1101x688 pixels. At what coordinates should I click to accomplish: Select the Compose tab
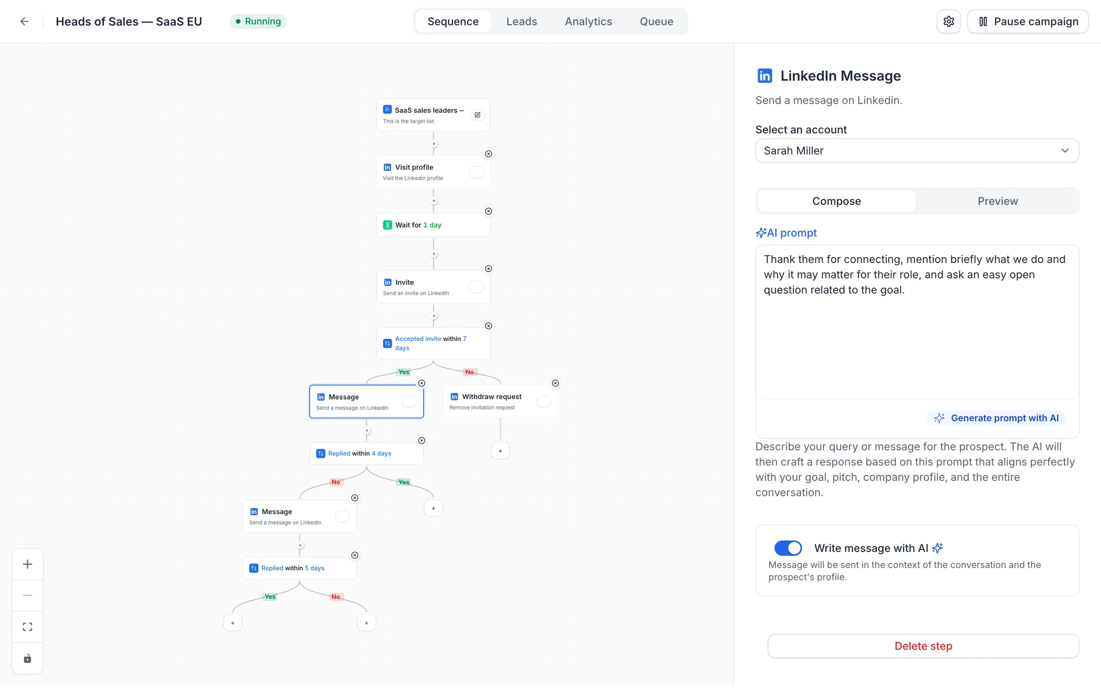pyautogui.click(x=836, y=201)
